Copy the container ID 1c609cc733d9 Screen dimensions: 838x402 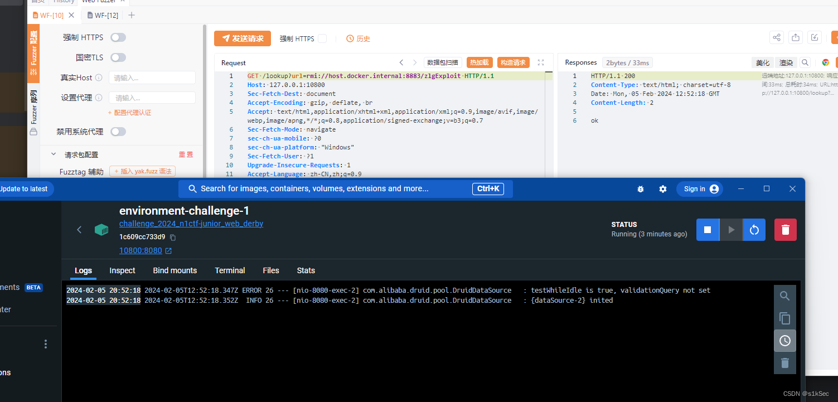(x=173, y=237)
